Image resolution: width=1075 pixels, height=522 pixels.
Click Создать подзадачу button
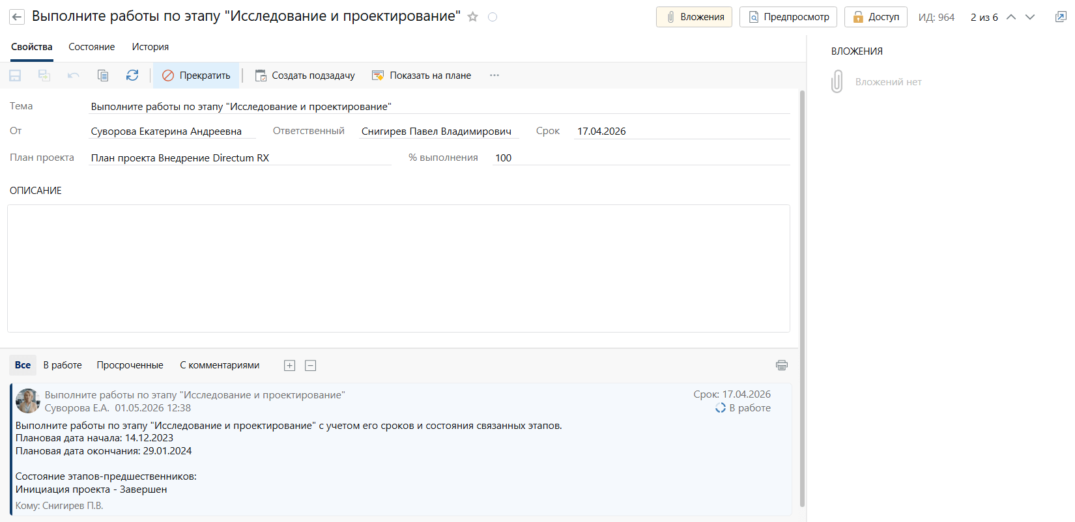[x=305, y=76]
